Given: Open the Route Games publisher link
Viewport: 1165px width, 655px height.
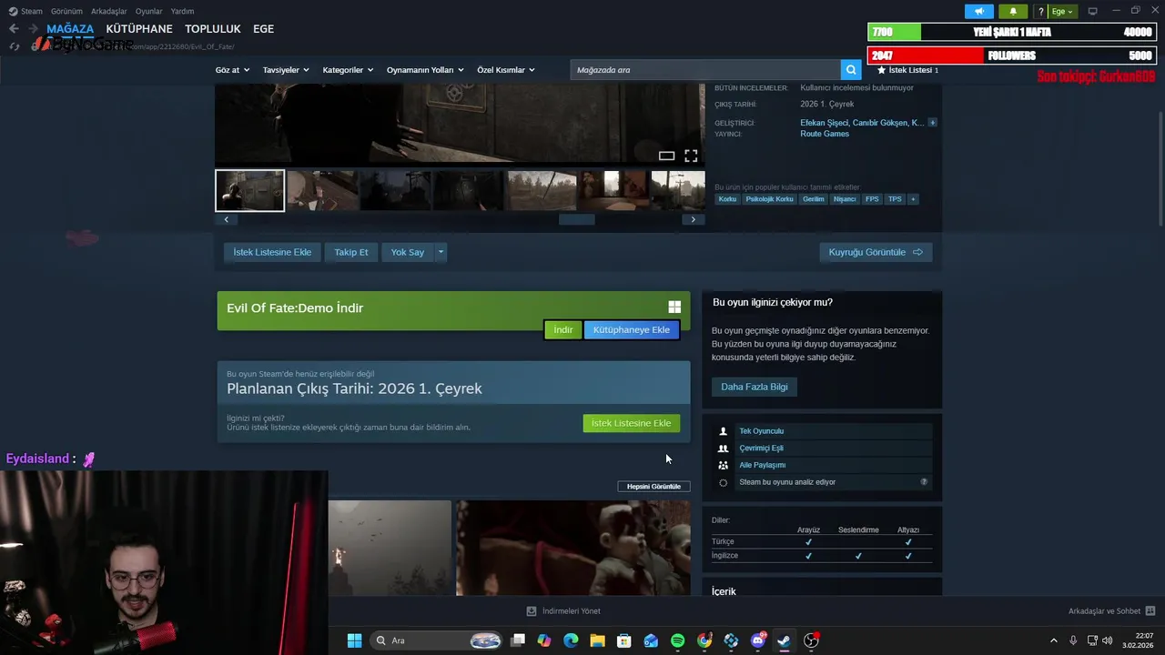Looking at the screenshot, I should point(825,134).
